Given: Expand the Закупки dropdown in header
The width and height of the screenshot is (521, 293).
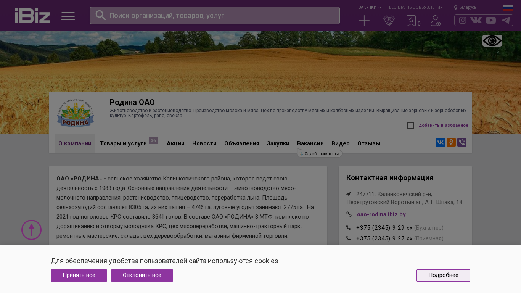Looking at the screenshot, I should 370,8.
